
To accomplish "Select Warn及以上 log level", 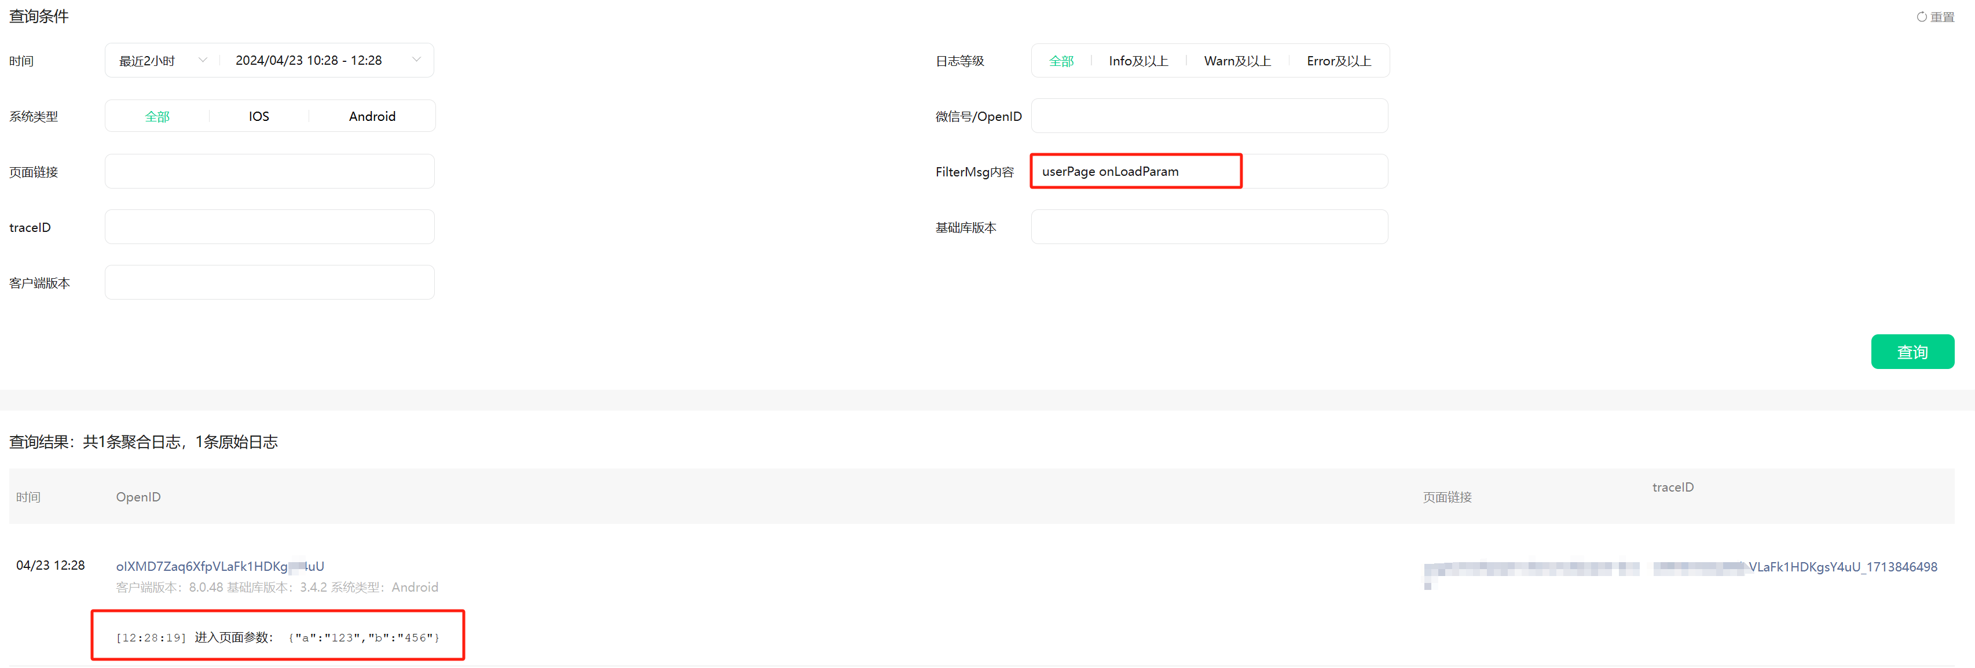I will (x=1237, y=61).
